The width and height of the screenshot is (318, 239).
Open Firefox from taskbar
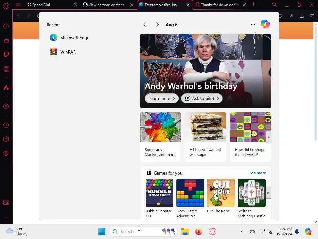point(198,232)
